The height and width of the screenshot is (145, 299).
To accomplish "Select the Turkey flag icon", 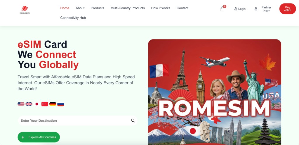I will 45,104.
